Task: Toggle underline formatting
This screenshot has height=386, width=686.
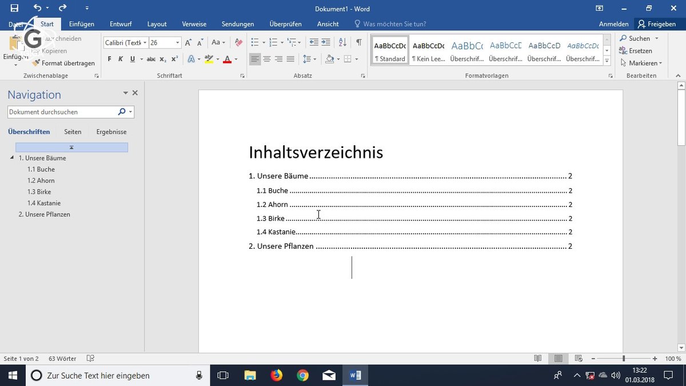Action: tap(131, 58)
